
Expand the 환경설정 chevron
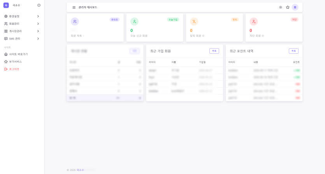coord(38,16)
